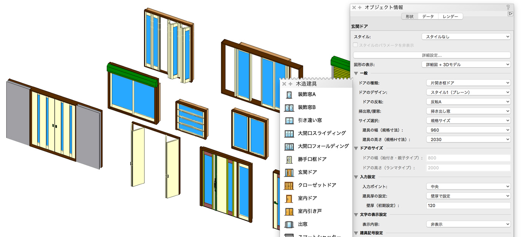The image size is (529, 237).
Task: Toggle スタイルのパラメータを非表示 checkbox
Action: pyautogui.click(x=355, y=45)
